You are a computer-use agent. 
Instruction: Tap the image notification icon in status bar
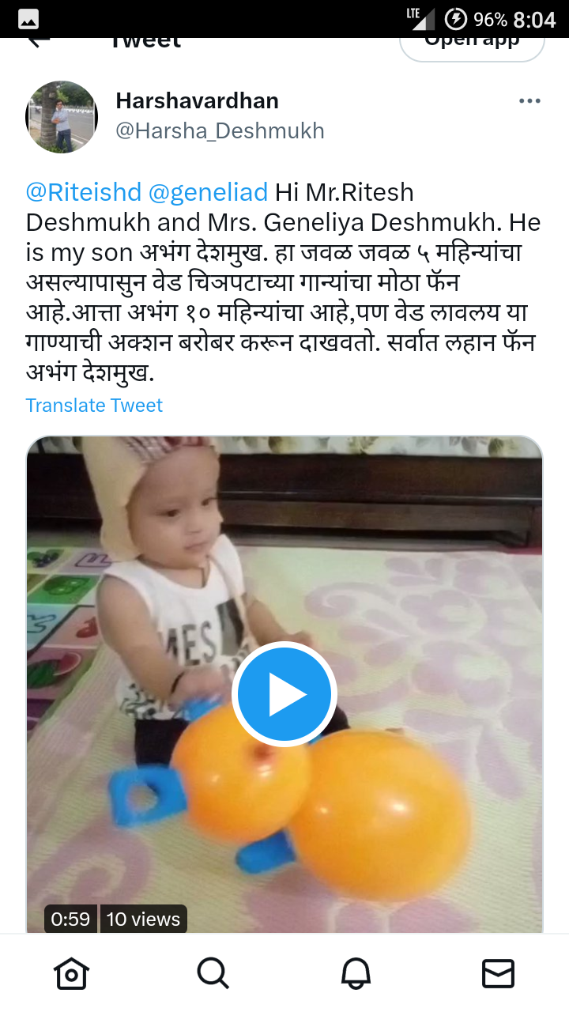(x=28, y=20)
